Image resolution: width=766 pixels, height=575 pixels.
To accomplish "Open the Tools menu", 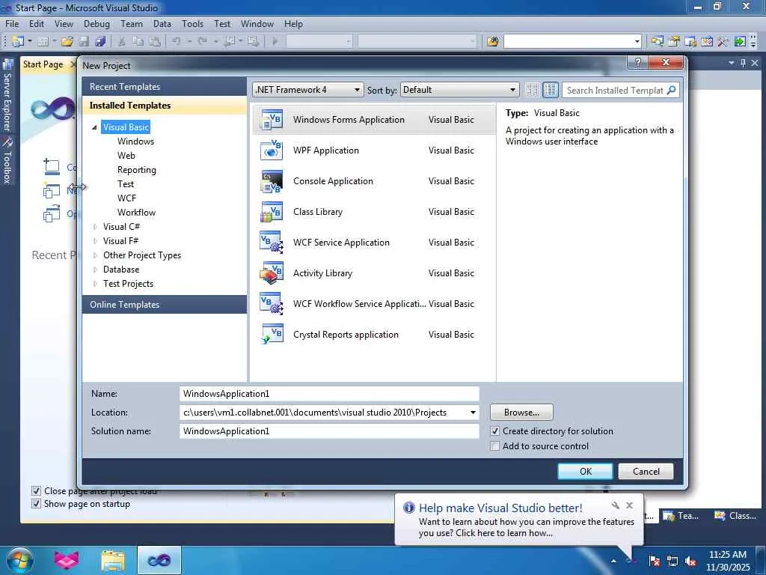I will (192, 24).
